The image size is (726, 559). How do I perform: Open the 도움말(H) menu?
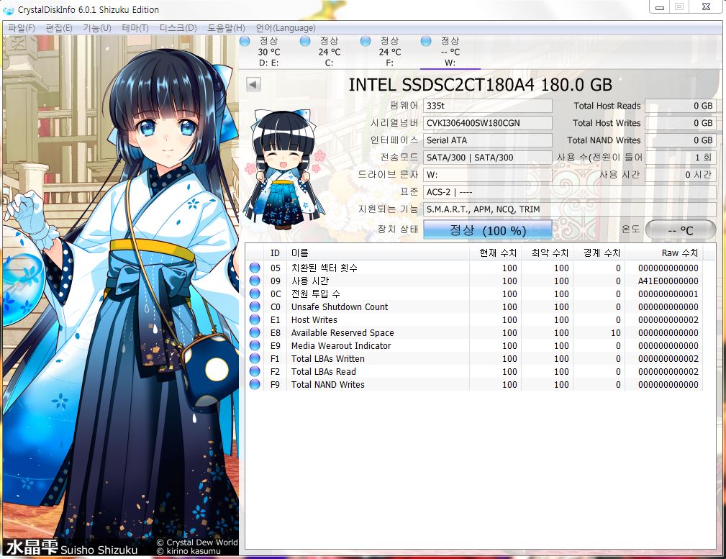[226, 28]
